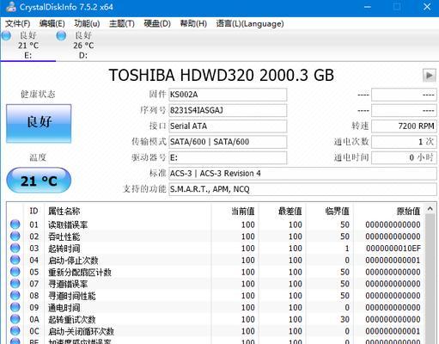
Task: Select the 重新分配扇区计数 attribute name
Action: tap(80, 272)
